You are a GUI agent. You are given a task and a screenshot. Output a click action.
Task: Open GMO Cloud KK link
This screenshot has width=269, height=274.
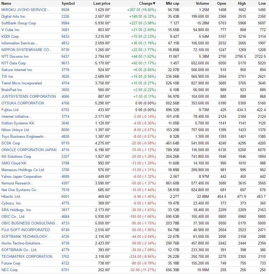point(14,163)
